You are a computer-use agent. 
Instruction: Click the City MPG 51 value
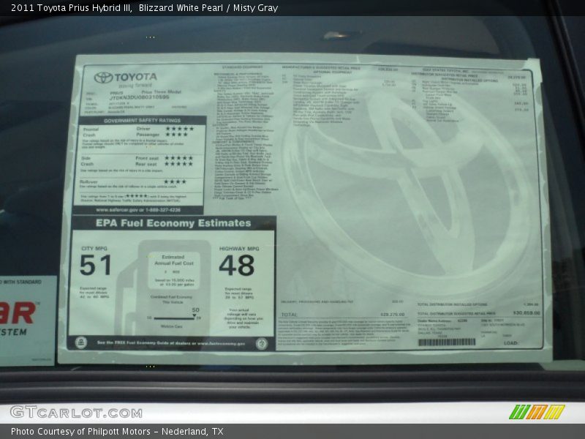pyautogui.click(x=96, y=266)
